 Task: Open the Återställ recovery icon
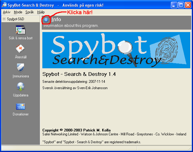[x=21, y=49]
